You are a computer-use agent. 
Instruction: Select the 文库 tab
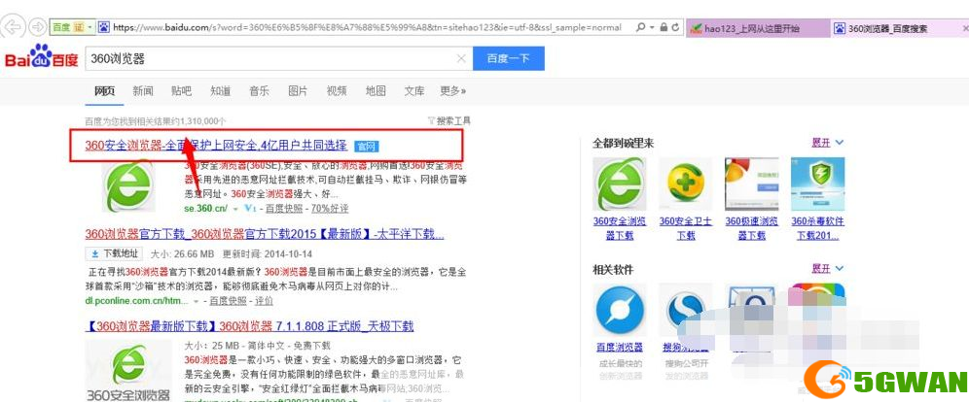pyautogui.click(x=414, y=91)
